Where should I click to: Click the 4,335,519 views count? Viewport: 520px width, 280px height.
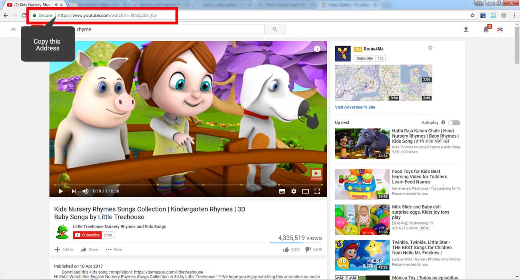[x=300, y=238]
